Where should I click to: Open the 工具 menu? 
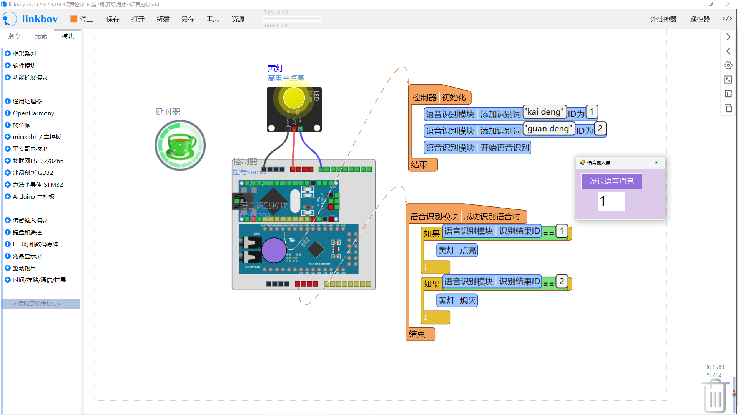tap(213, 19)
